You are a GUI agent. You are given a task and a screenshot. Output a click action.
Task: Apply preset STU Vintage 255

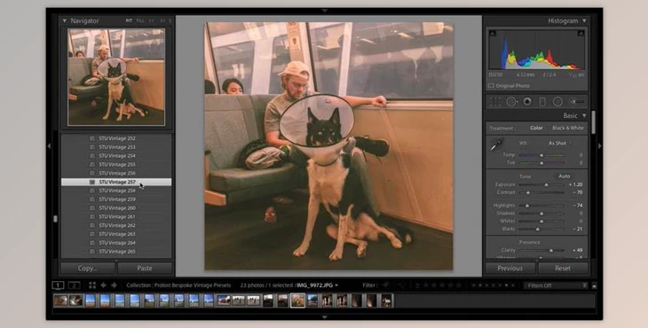116,164
